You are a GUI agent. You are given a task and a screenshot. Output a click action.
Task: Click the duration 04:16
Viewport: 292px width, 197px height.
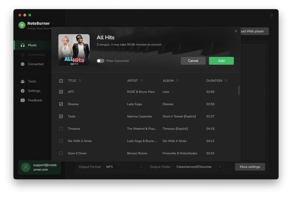point(210,129)
